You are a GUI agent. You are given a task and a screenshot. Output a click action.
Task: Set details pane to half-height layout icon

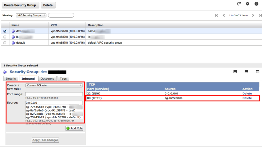[246, 71]
